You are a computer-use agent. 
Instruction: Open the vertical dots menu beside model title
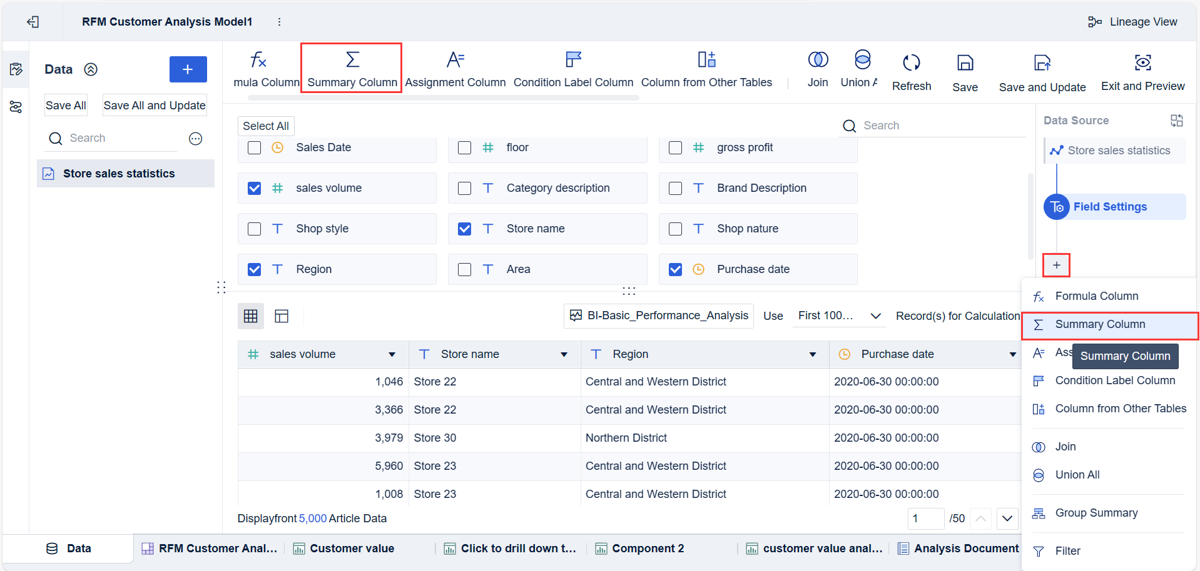pos(279,22)
